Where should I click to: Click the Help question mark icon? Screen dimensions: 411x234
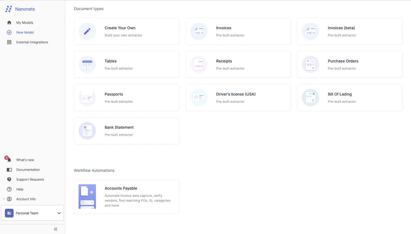click(x=9, y=189)
